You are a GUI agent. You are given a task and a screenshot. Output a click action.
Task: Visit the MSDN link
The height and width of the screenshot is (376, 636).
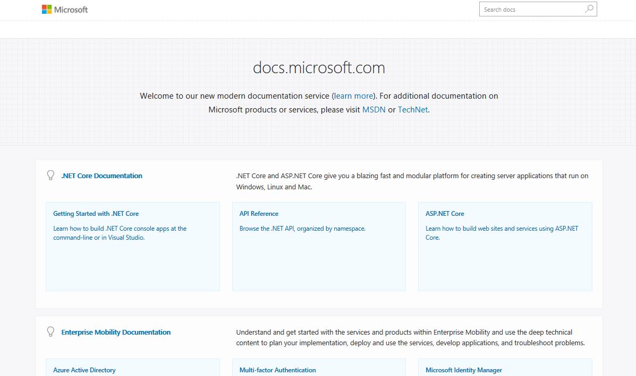point(374,110)
